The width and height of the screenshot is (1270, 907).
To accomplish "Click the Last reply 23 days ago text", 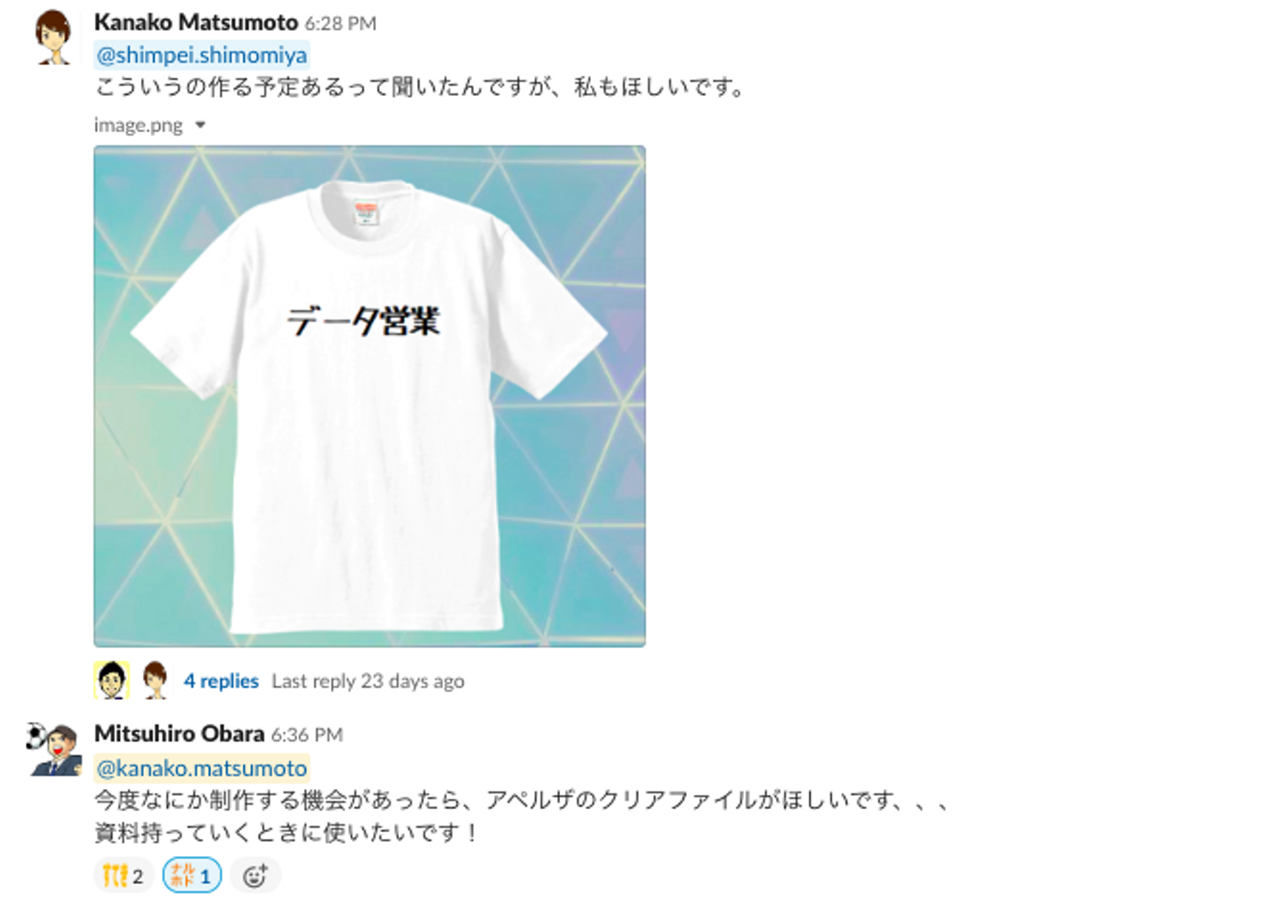I will (x=368, y=680).
